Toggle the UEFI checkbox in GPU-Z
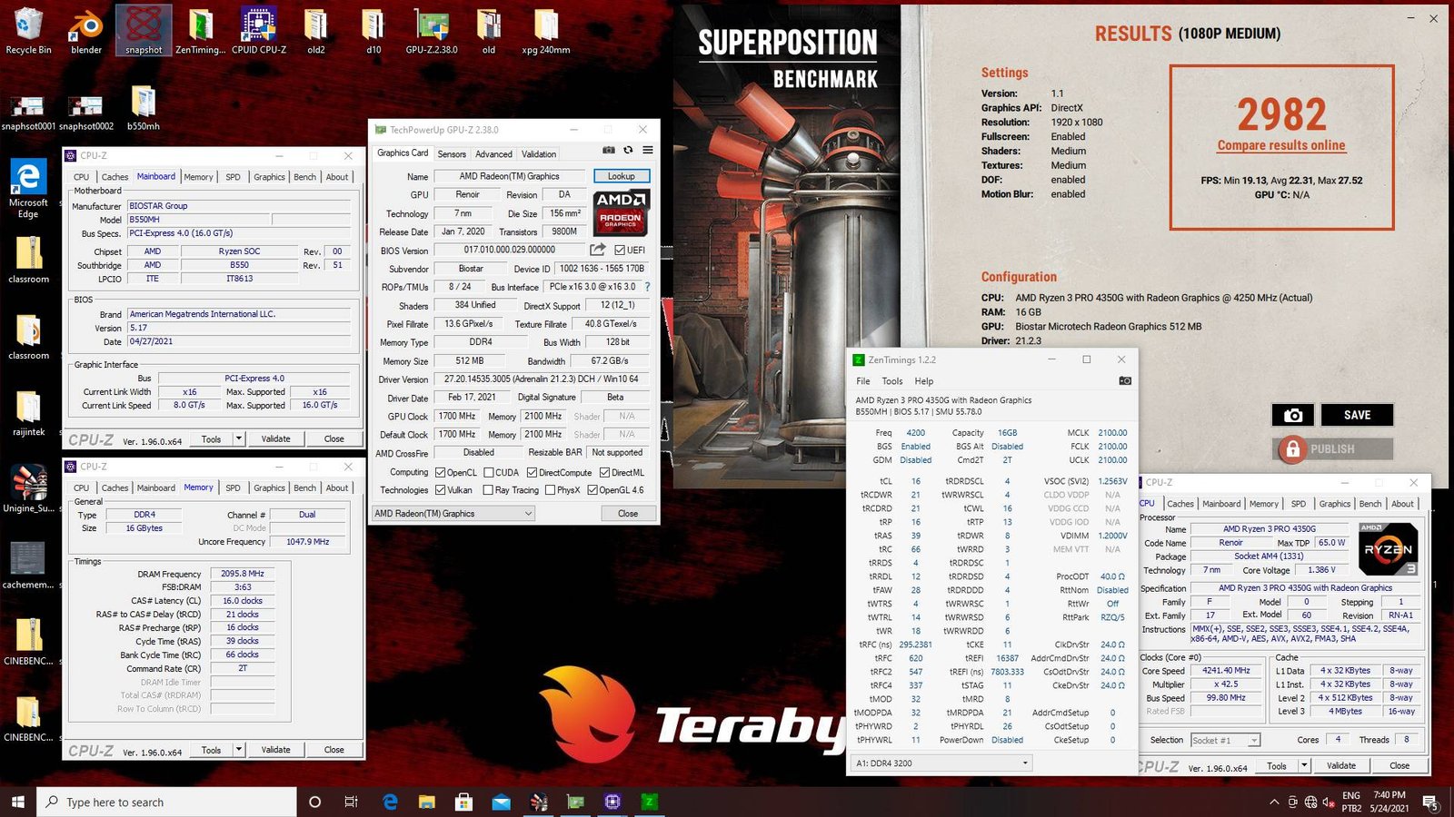 click(620, 250)
